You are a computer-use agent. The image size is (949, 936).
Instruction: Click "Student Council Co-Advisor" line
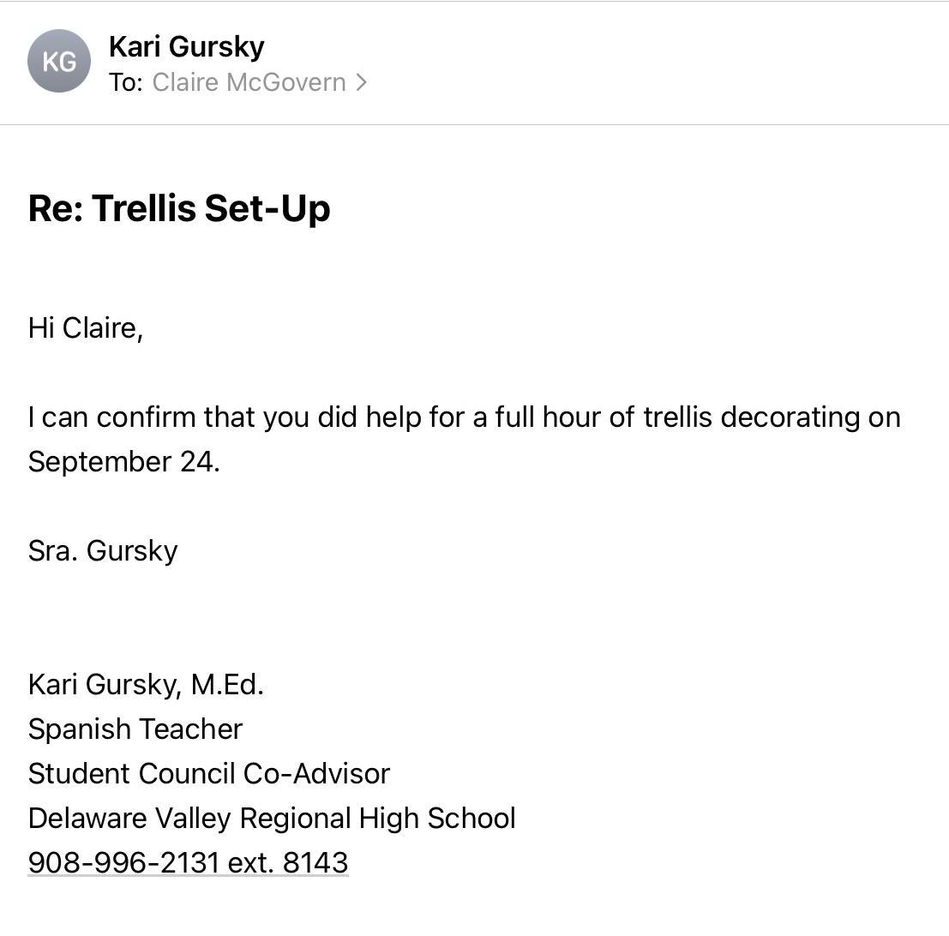coord(208,773)
